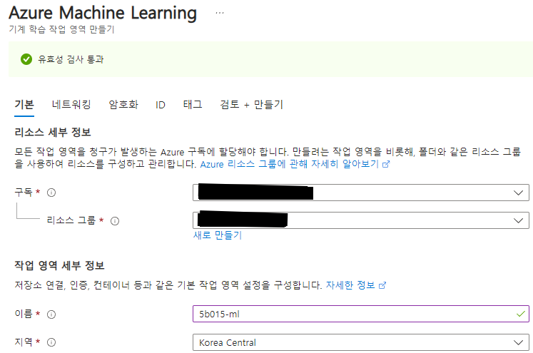
Task: Click the 리소스 세부 정보 heading
Action: [53, 132]
